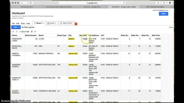Toggle the Safari sidebar button
Viewport: 184px width, 103px height.
[31, 3]
